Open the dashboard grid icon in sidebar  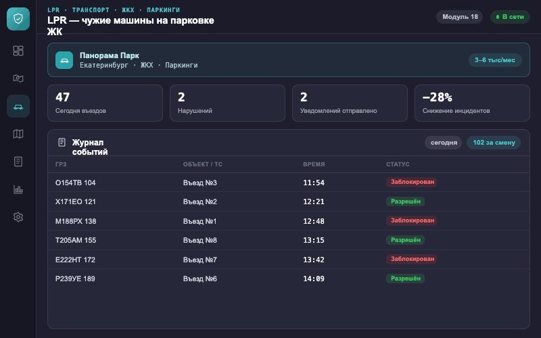pos(18,51)
